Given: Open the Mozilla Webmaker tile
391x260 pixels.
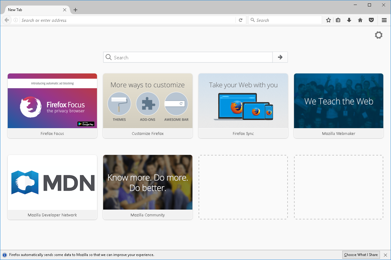Looking at the screenshot, I should point(339,106).
